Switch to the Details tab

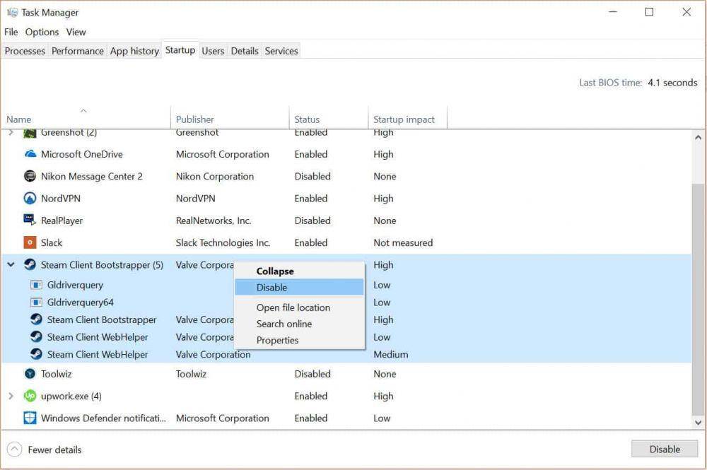tap(245, 51)
